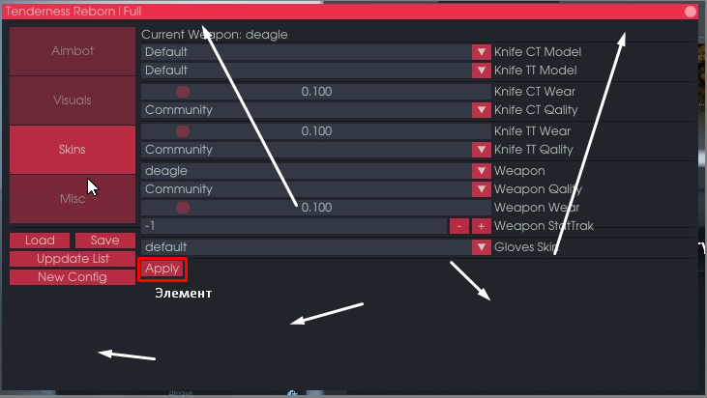
Task: Increase Weapon StatTrak with plus button
Action: pos(481,226)
